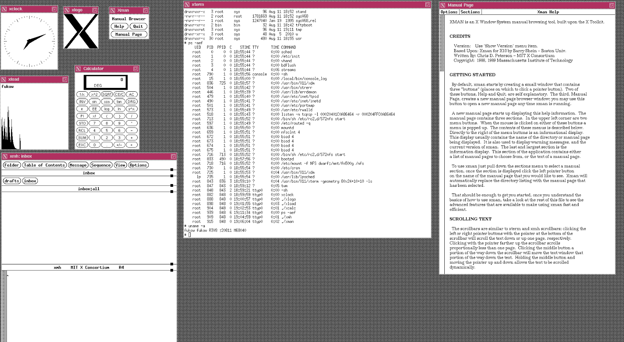
Task: Click the x^2 square key
Action: tap(95, 94)
